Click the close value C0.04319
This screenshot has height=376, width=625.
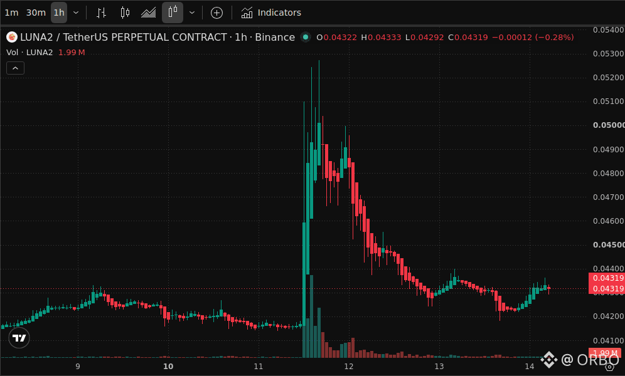[468, 38]
